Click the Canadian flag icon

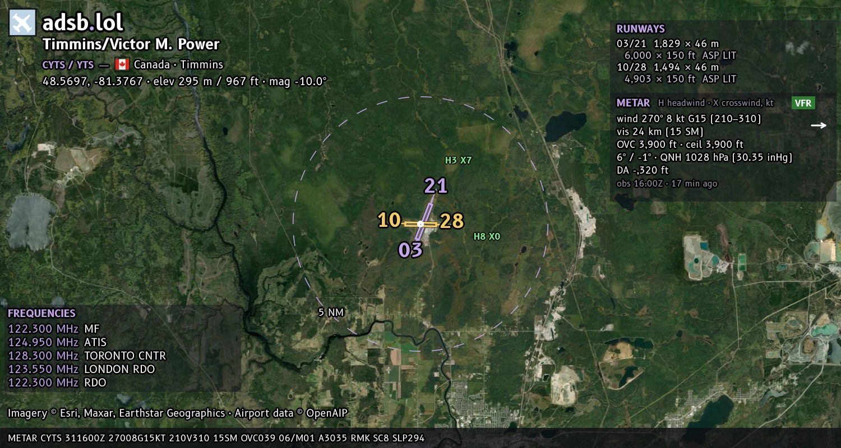coord(122,64)
